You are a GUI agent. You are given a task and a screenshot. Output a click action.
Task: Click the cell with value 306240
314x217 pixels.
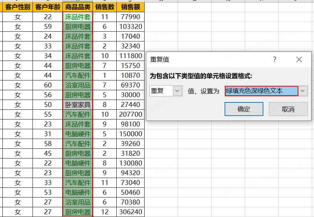point(130,212)
